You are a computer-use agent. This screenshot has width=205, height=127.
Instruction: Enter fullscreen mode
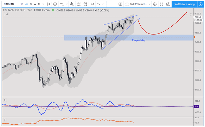pos(162,4)
